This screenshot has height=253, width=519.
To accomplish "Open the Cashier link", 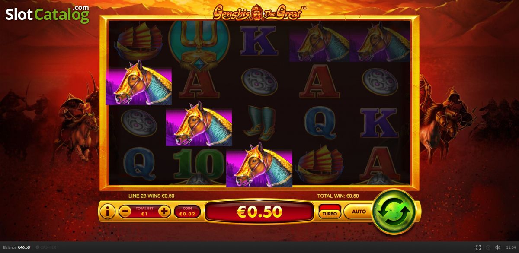I will click(x=46, y=247).
